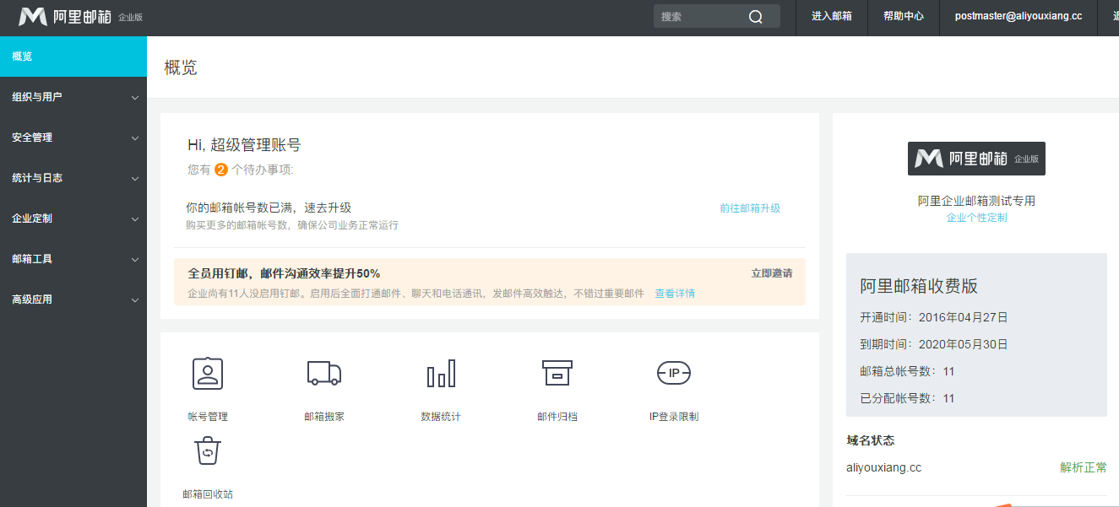This screenshot has height=507, width=1119.
Task: Click the 邮箱搬家 truck icon
Action: pyautogui.click(x=323, y=374)
